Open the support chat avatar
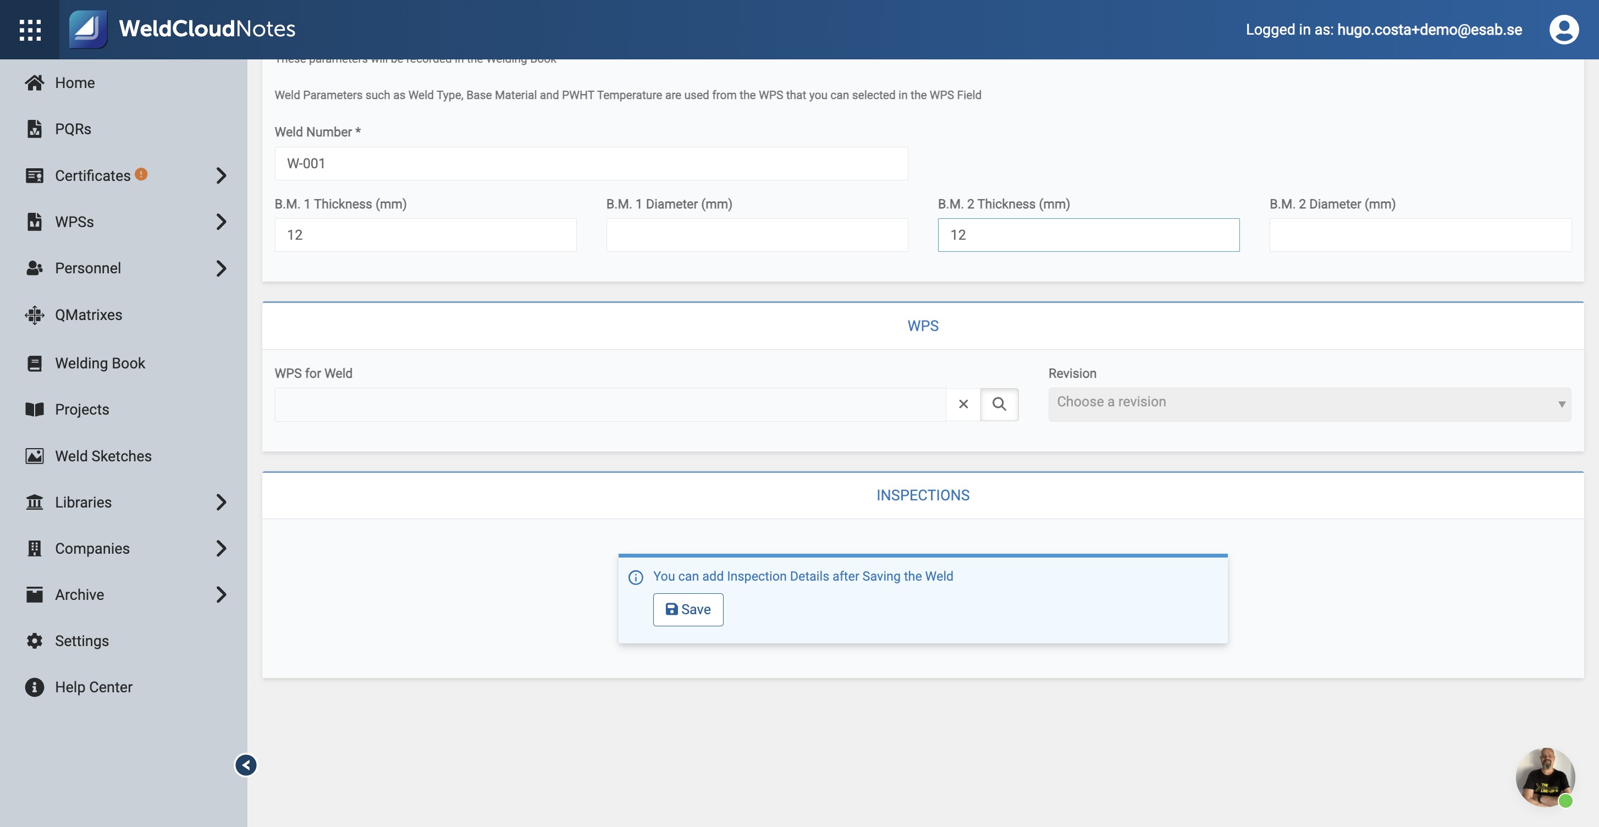 [x=1545, y=778]
